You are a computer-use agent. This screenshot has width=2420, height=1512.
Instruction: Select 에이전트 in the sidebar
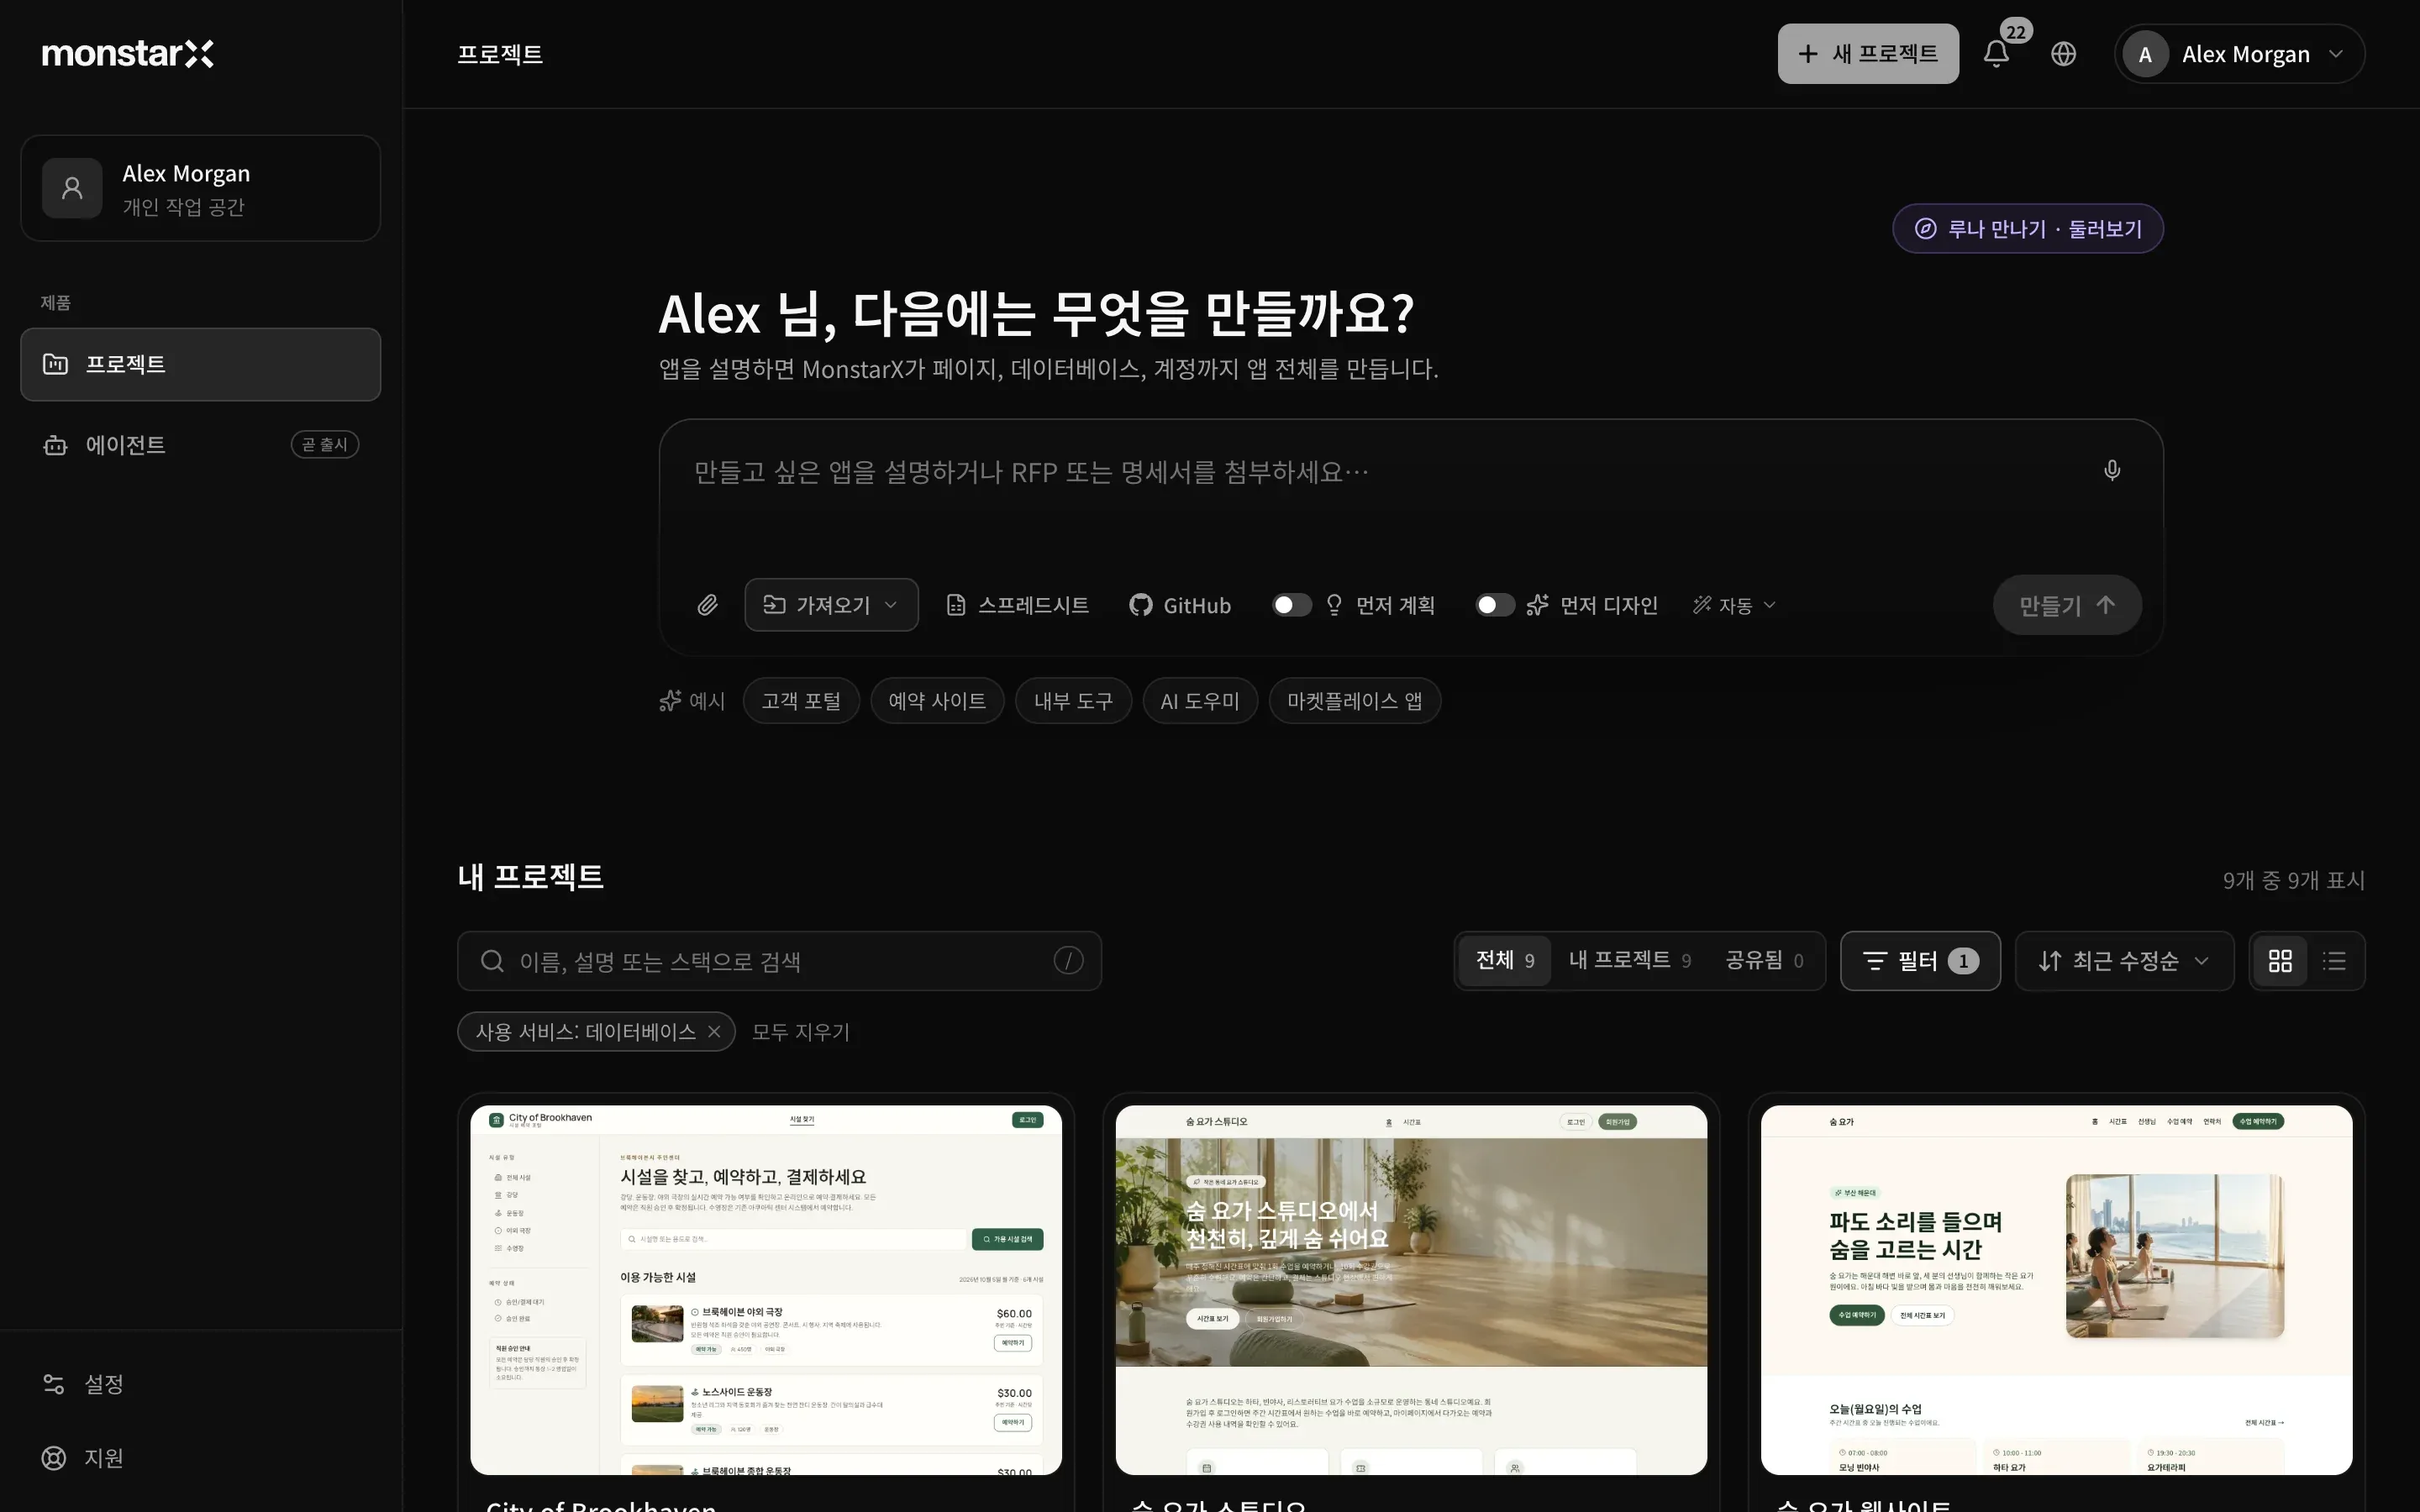click(200, 445)
